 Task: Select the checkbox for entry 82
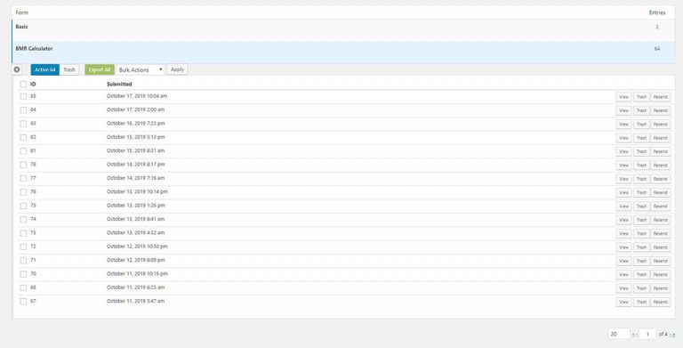click(23, 137)
